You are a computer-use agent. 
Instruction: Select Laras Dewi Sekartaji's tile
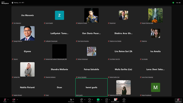tap(156, 69)
